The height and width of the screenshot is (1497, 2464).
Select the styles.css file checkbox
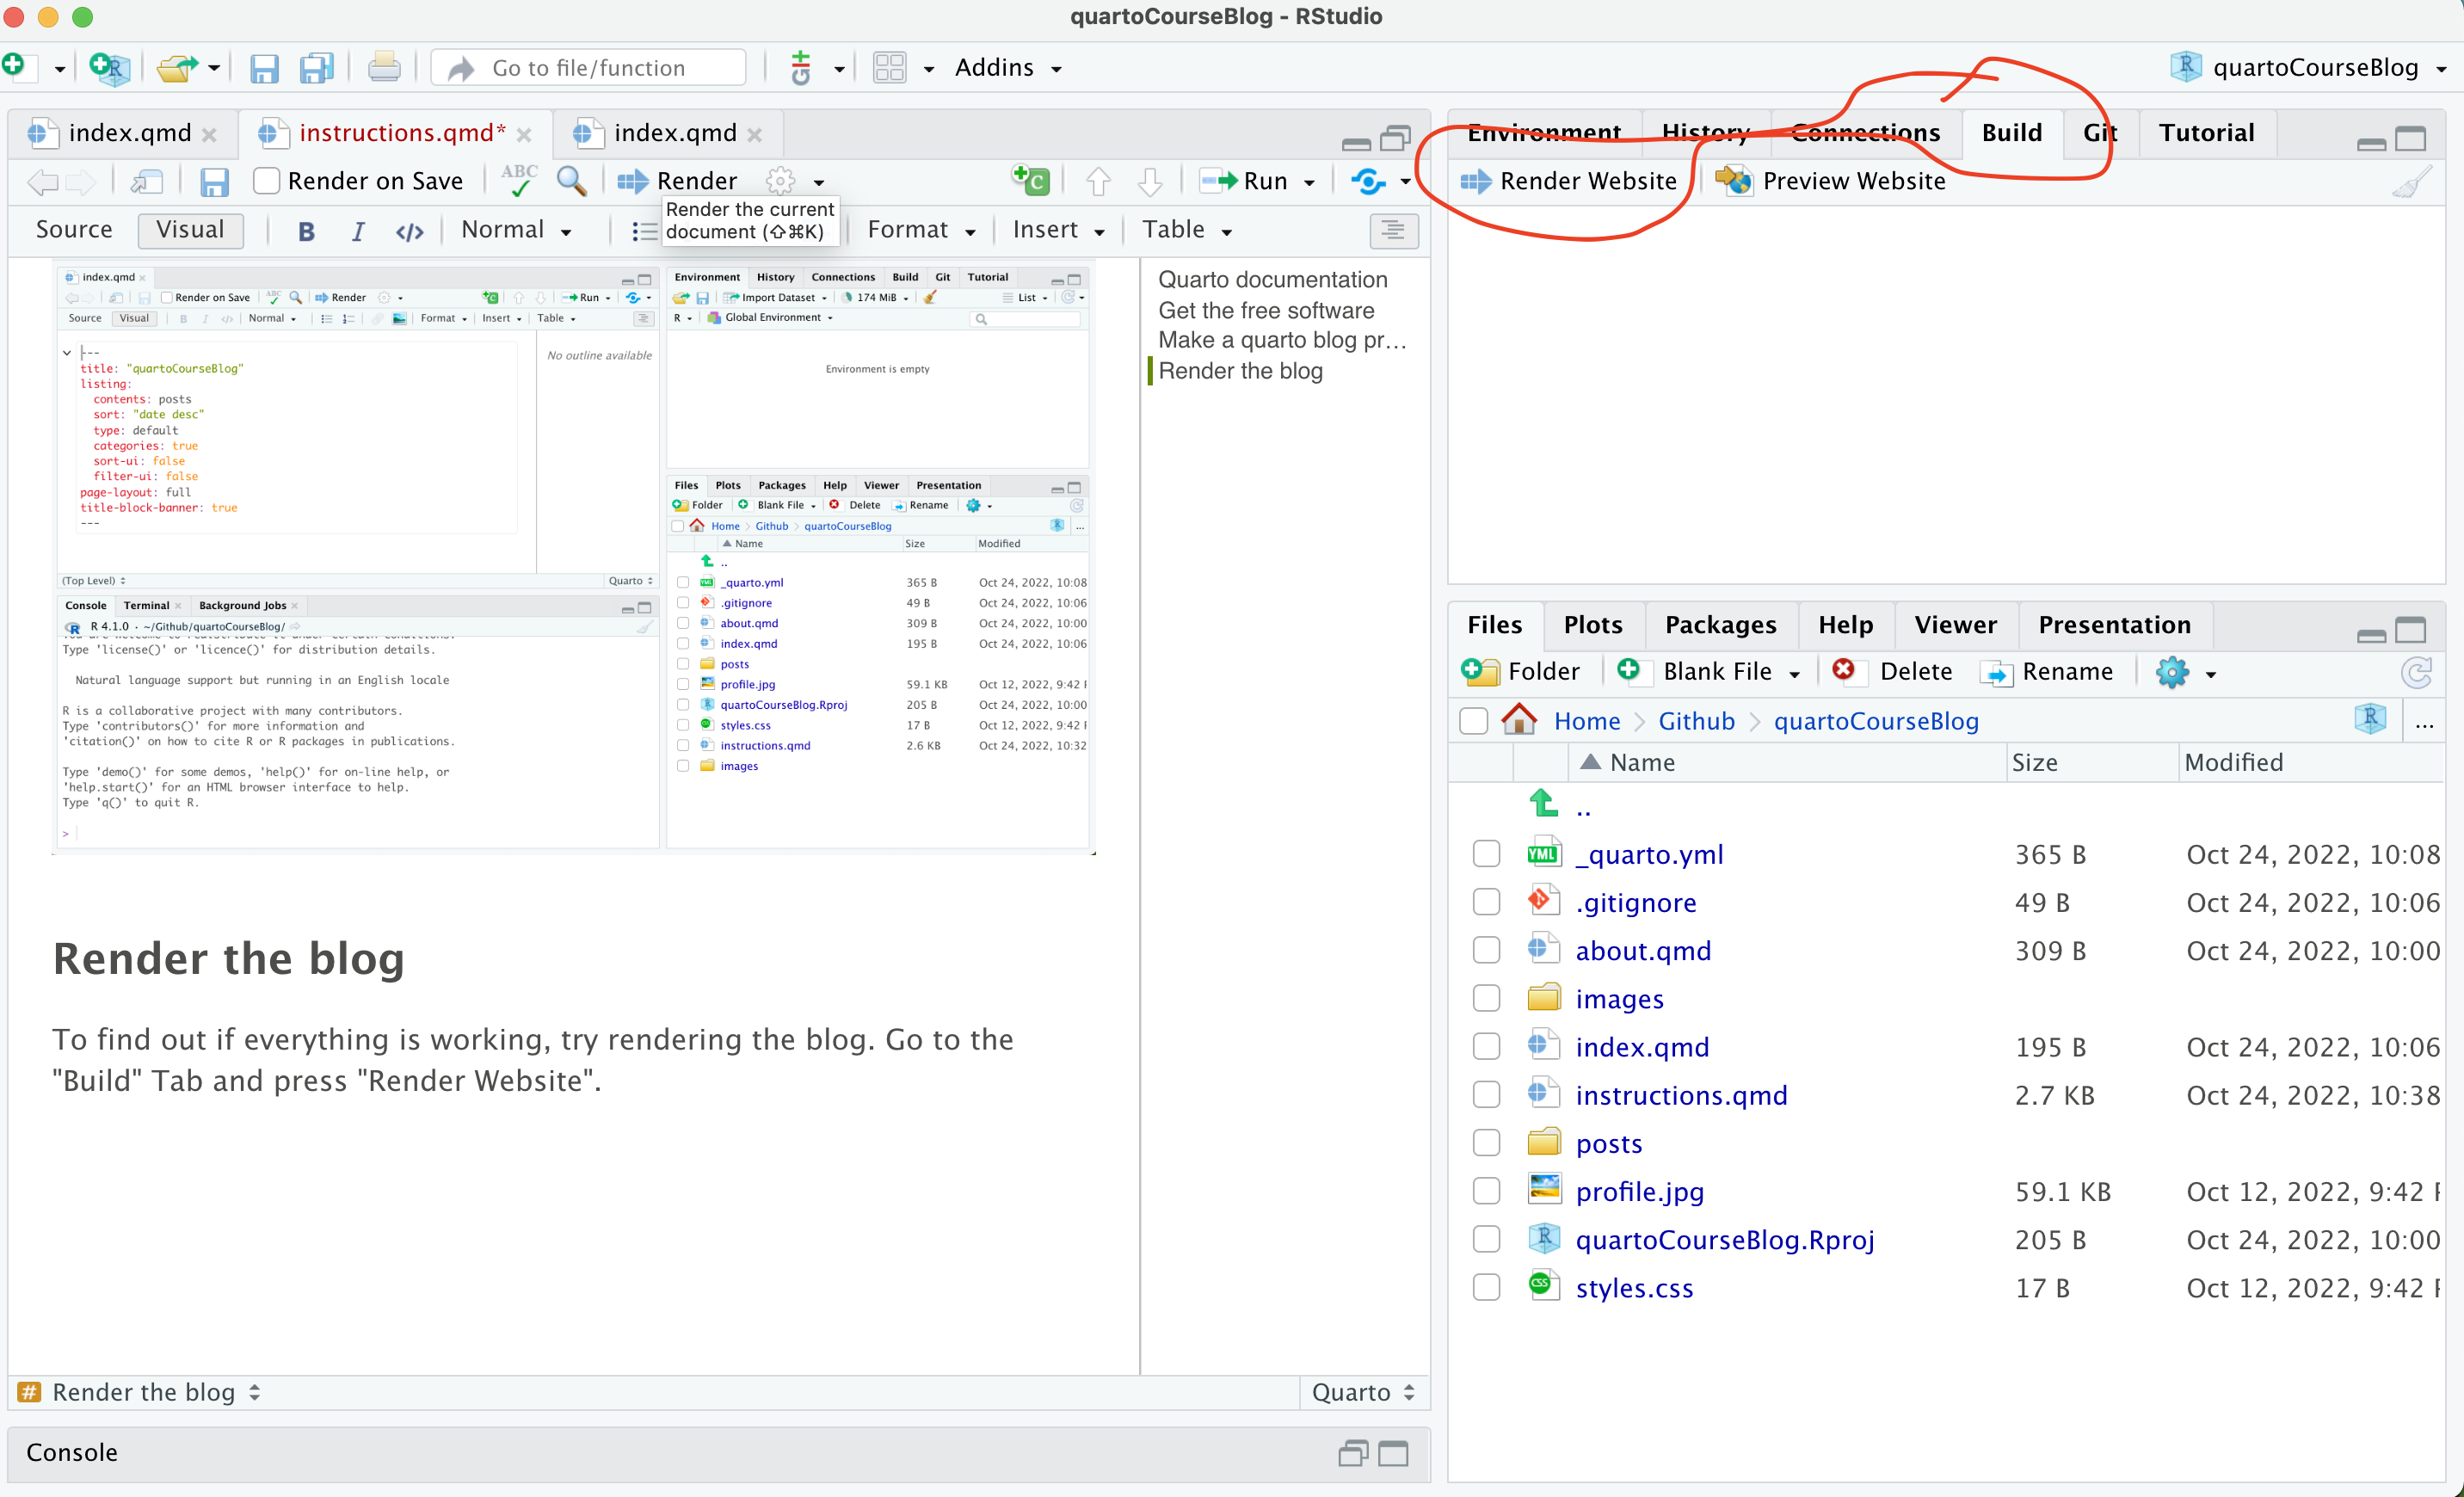point(1486,1287)
